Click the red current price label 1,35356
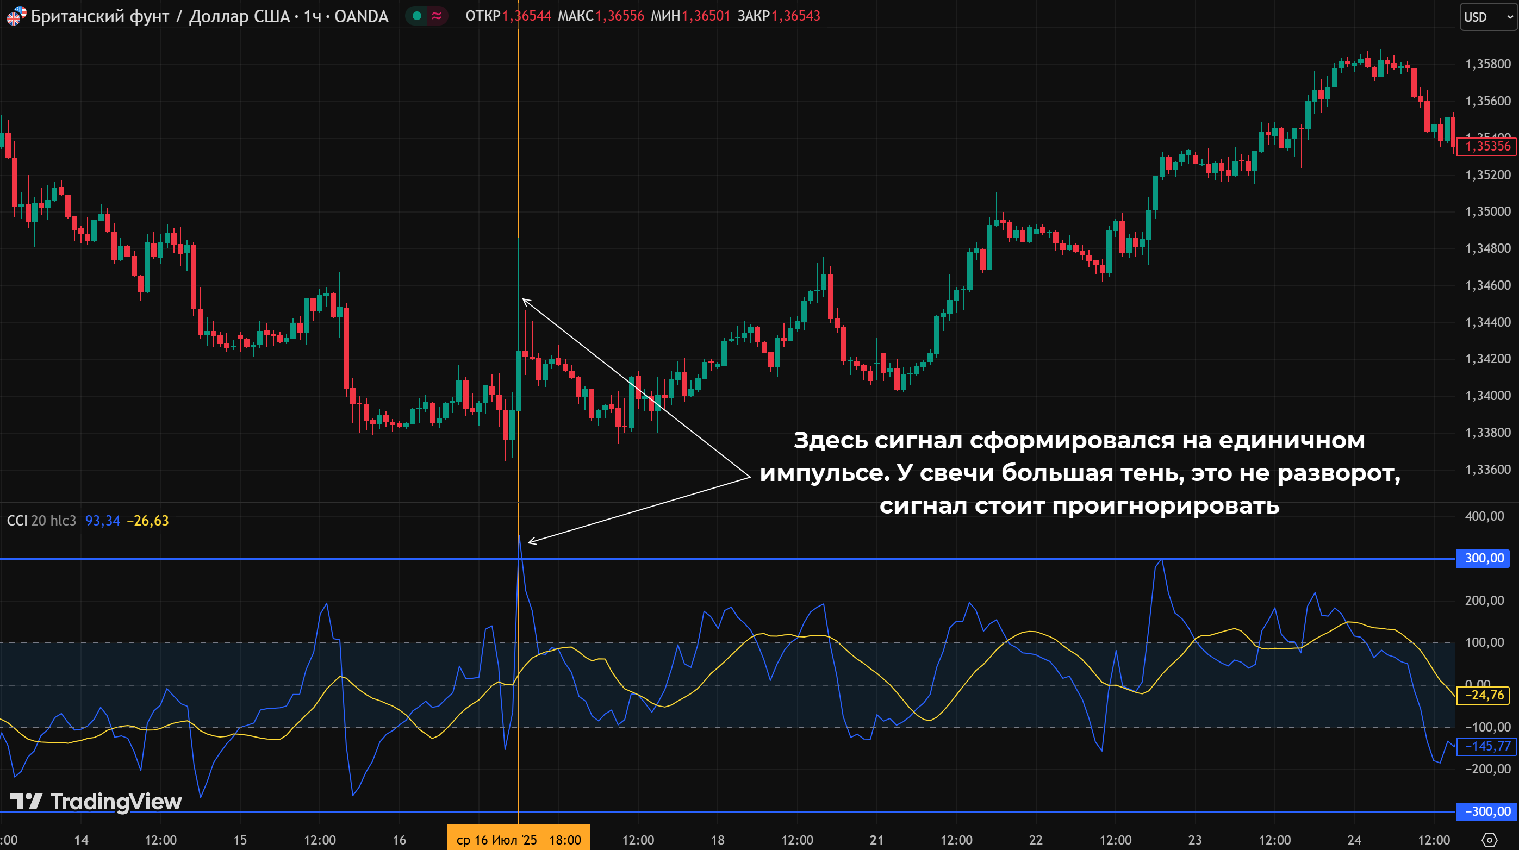Screen dimensions: 1519x850 pos(1486,146)
